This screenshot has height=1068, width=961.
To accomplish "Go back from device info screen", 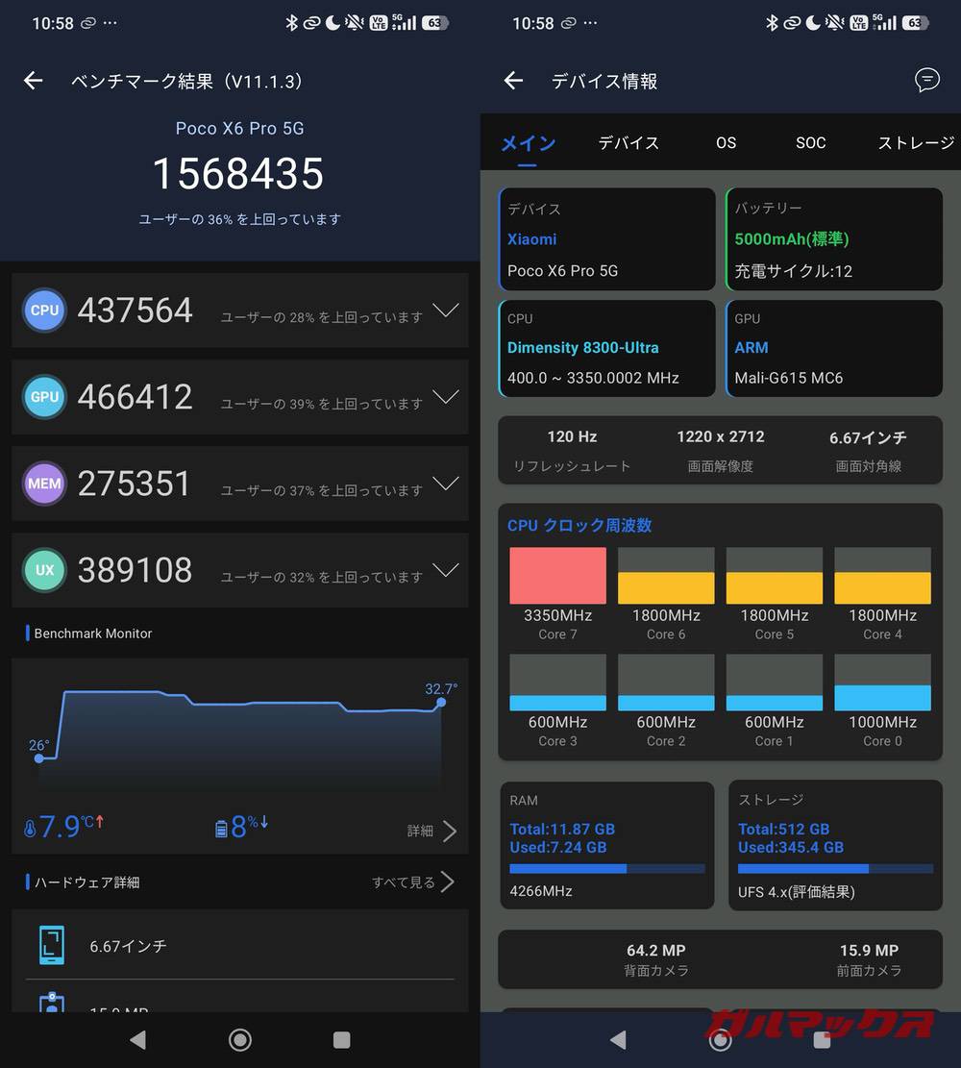I will [x=513, y=81].
